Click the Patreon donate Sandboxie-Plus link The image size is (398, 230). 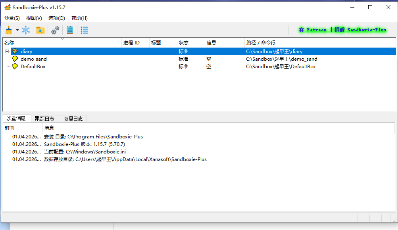[x=343, y=30]
